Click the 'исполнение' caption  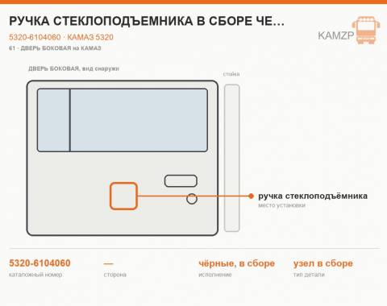(x=215, y=275)
